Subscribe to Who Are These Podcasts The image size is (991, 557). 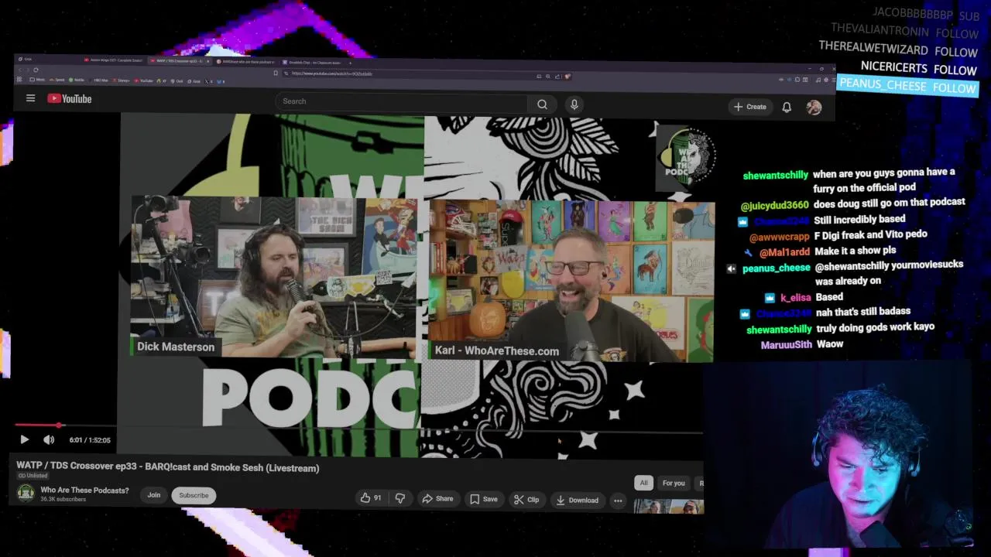(194, 495)
